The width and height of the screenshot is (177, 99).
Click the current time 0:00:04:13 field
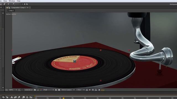(28, 90)
